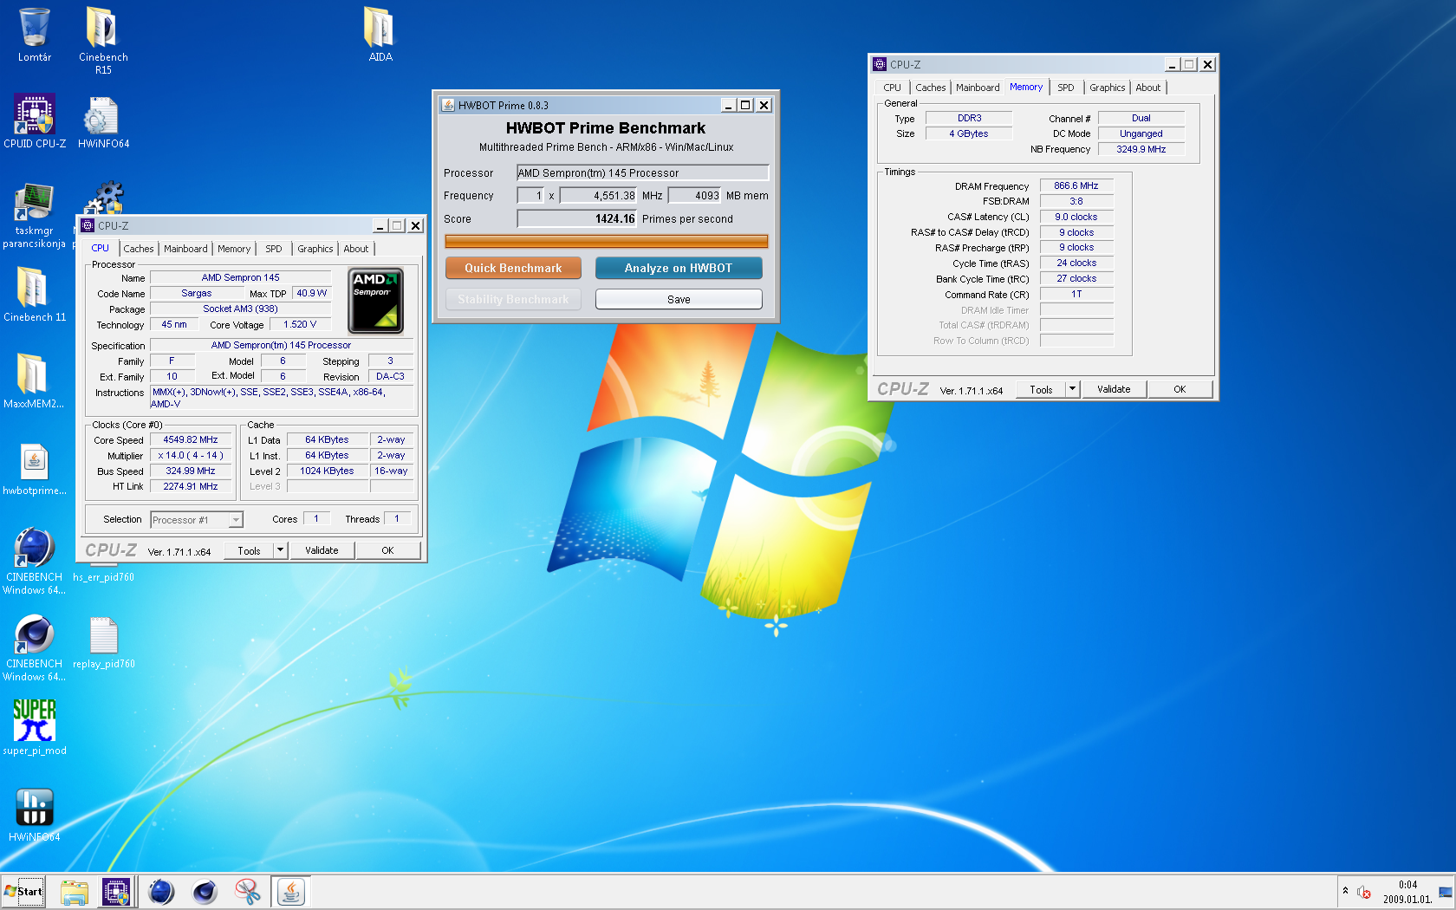Expand Tools dropdown arrow in left CPU-Z
This screenshot has width=1456, height=910.
coord(280,550)
